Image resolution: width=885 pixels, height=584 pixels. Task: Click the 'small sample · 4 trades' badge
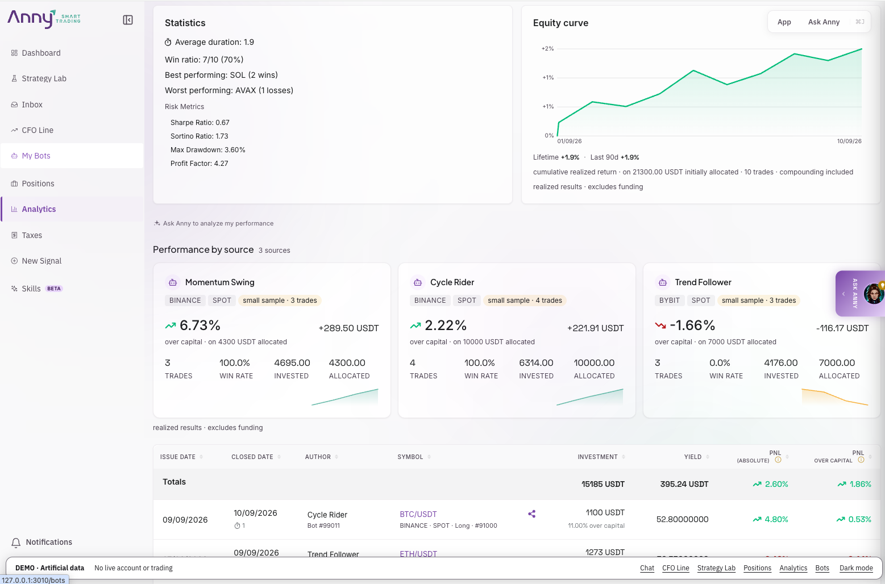coord(525,301)
